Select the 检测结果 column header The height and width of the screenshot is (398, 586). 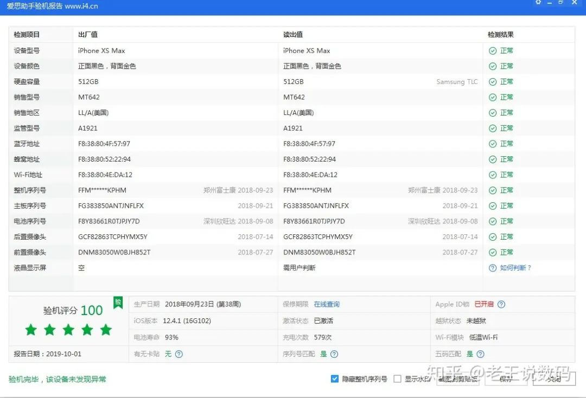(x=501, y=34)
